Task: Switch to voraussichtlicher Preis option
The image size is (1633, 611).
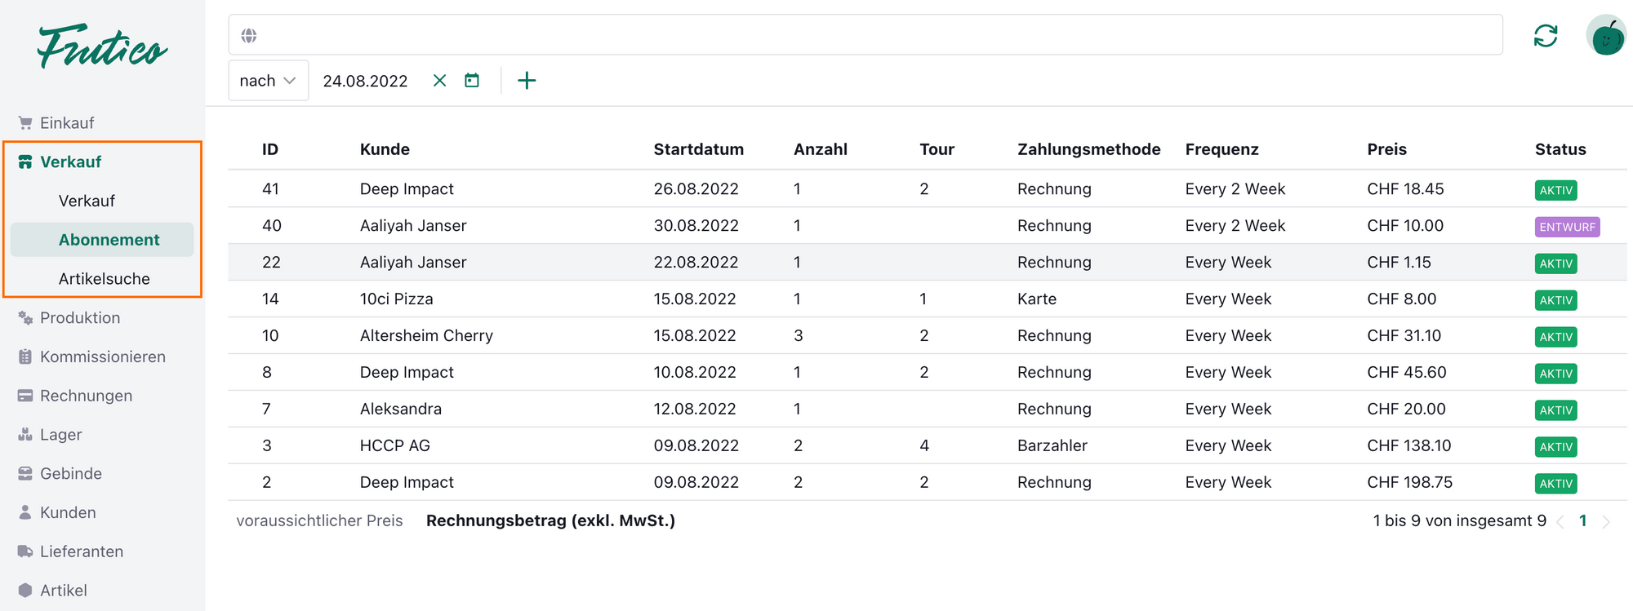Action: point(319,520)
